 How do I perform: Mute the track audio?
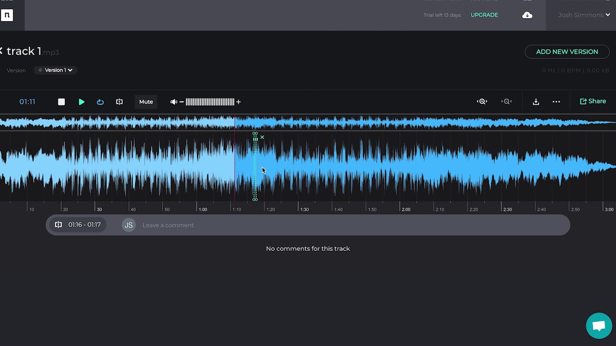146,102
